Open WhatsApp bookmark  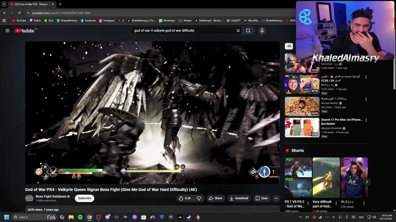[x=167, y=21]
